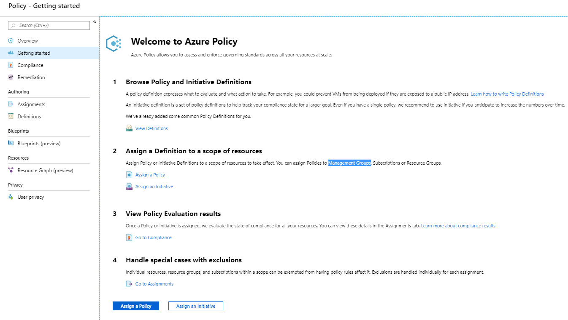The width and height of the screenshot is (568, 320).
Task: Click the icon next to Assign a Policy link
Action: point(129,175)
